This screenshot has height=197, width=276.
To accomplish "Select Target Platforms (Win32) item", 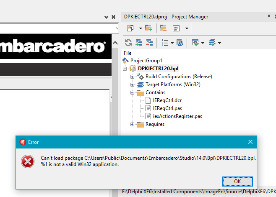I will point(173,84).
